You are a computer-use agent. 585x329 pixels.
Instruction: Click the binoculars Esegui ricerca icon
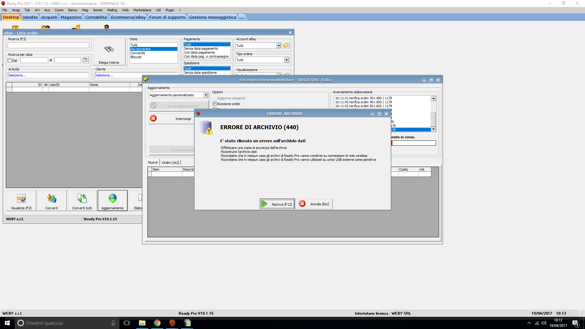109,49
